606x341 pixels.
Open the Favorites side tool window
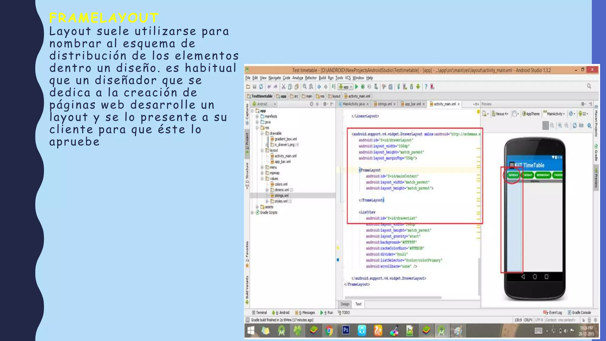point(247,254)
